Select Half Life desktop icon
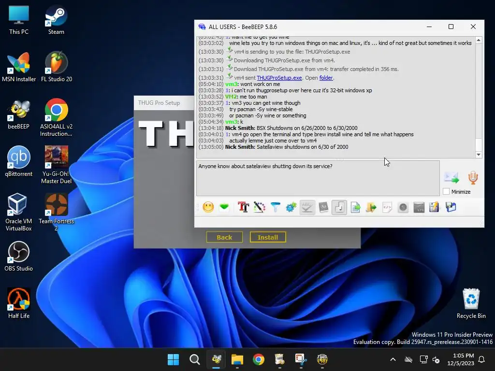Screen dimensions: 495x371 (x=19, y=303)
